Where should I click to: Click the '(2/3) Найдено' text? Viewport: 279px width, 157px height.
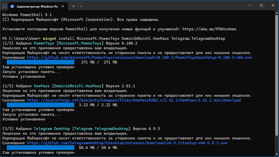(17, 86)
